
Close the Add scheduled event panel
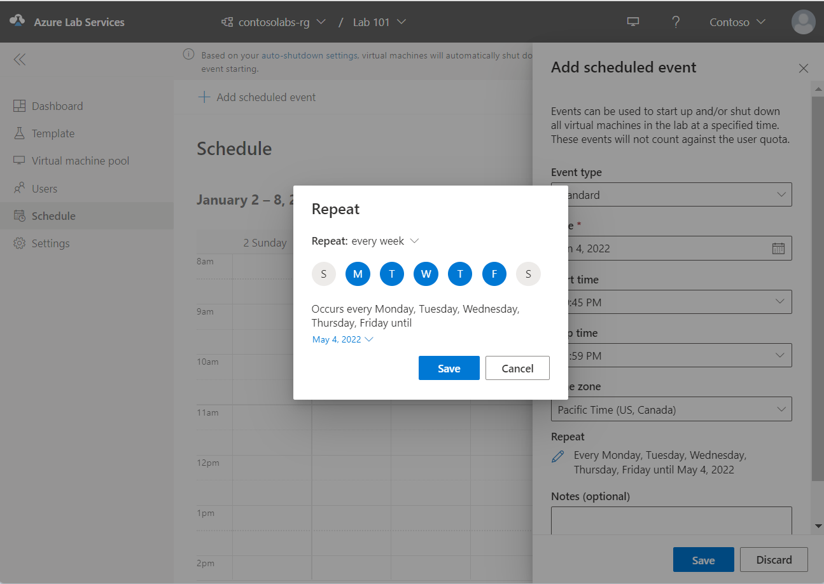tap(804, 69)
